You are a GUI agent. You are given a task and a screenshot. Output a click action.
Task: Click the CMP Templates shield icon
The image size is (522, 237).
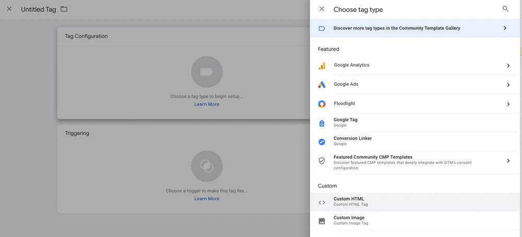pos(322,161)
